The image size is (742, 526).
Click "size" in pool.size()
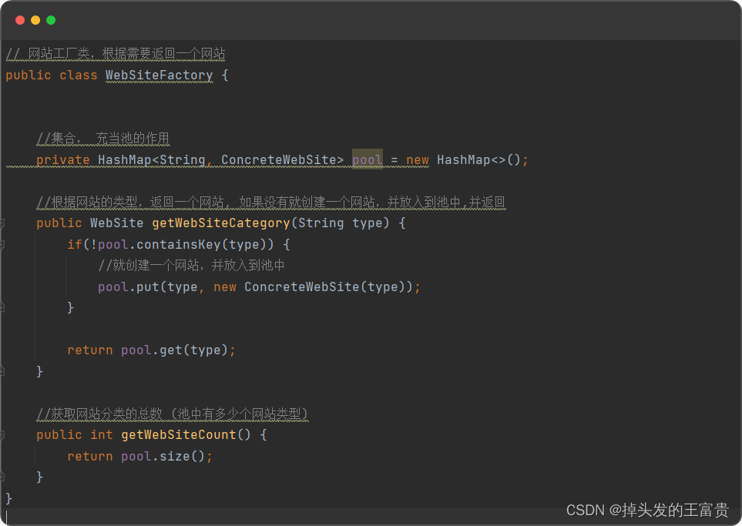point(175,456)
